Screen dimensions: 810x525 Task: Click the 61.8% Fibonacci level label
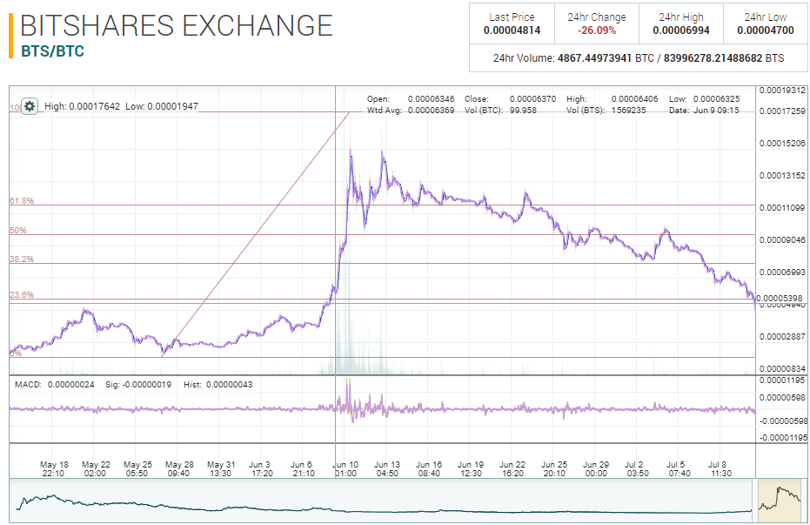click(x=22, y=200)
